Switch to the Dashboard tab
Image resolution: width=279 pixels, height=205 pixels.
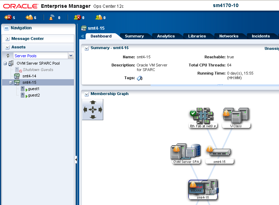click(101, 36)
